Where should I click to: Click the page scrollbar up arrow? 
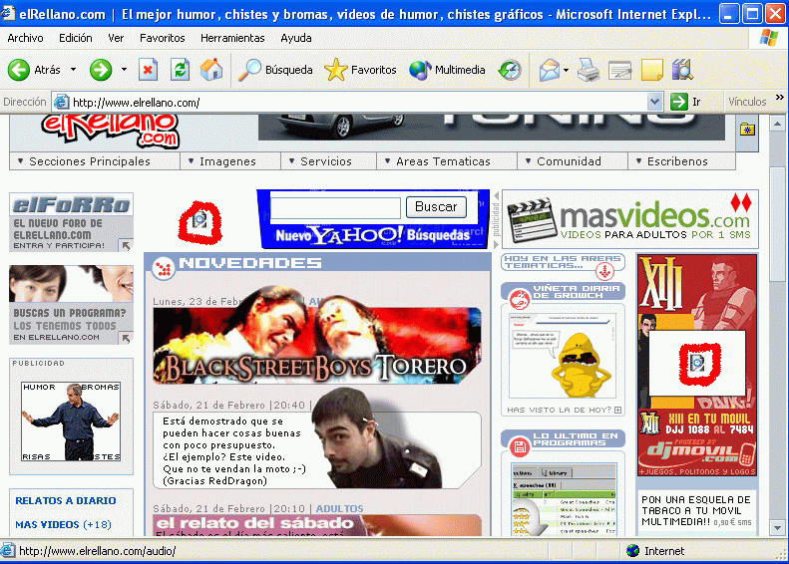tap(777, 124)
